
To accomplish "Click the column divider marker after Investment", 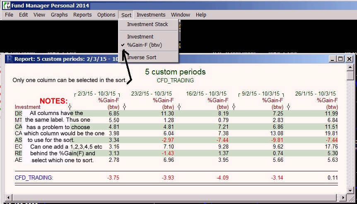I will tap(70, 107).
